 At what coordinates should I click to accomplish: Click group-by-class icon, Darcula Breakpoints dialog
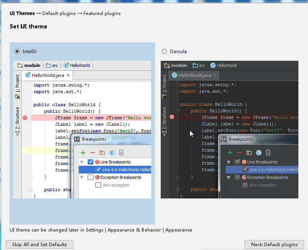tap(259, 153)
